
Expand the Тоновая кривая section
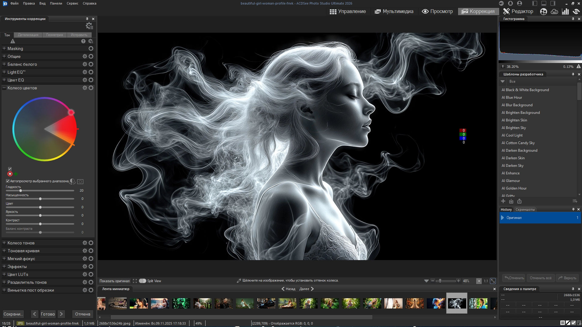(4, 251)
